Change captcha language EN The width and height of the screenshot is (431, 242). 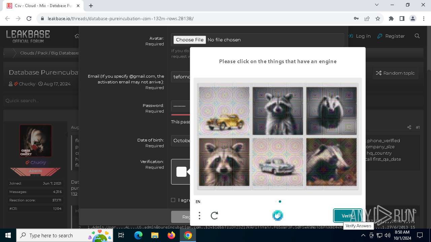pyautogui.click(x=198, y=202)
